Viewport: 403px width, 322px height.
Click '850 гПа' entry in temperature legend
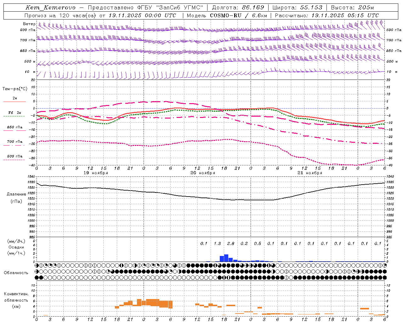[15, 127]
